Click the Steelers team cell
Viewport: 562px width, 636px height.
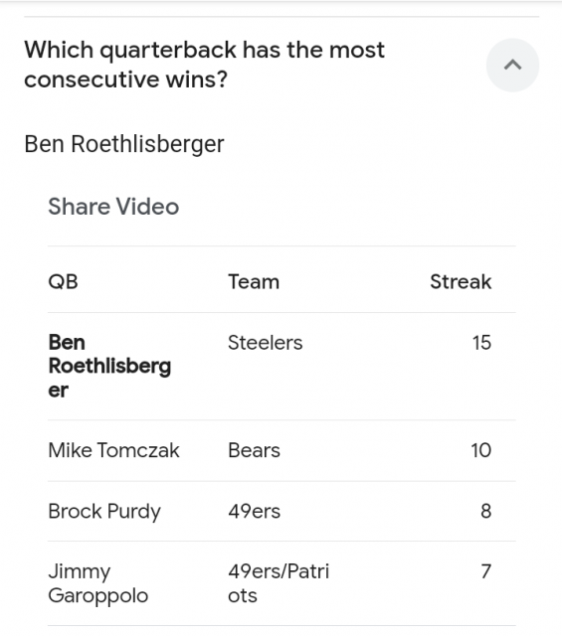pos(266,343)
